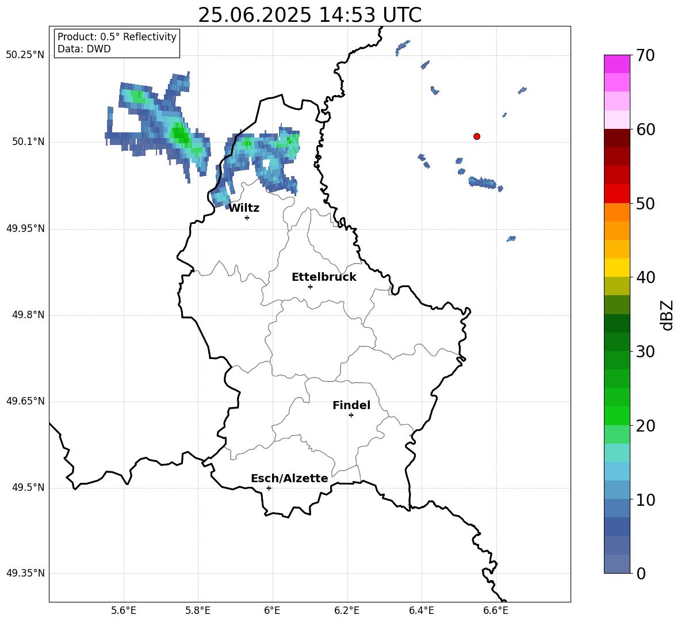This screenshot has height=622, width=681.
Task: Click the 49.8°N latitude label
Action: [x=28, y=315]
